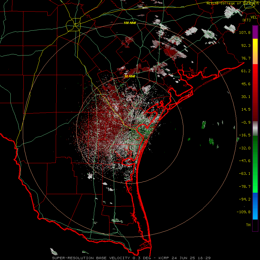This screenshot has width=260, height=260.
Task: Select the -0.9 legend value
Action: pyautogui.click(x=246, y=122)
